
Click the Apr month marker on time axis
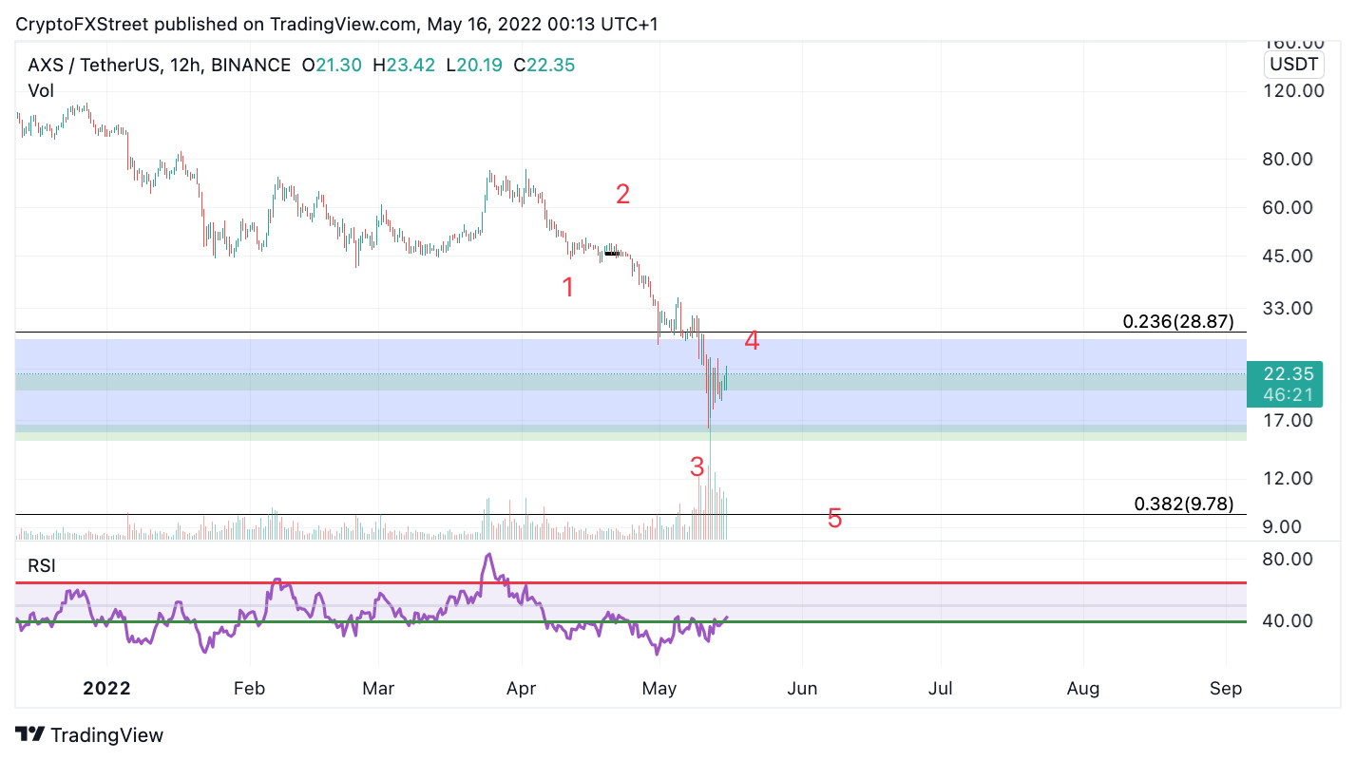tap(522, 688)
